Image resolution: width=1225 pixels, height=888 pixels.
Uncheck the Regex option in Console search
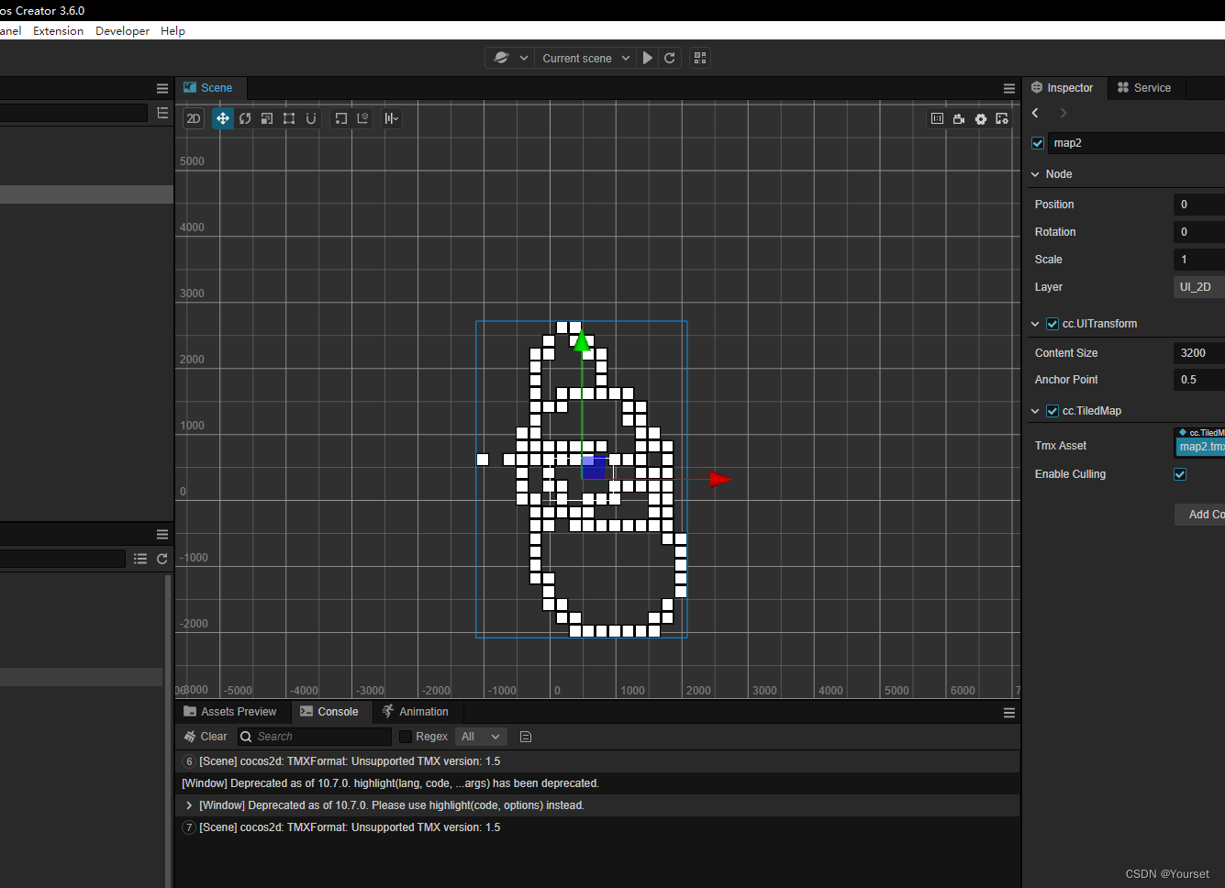coord(406,736)
